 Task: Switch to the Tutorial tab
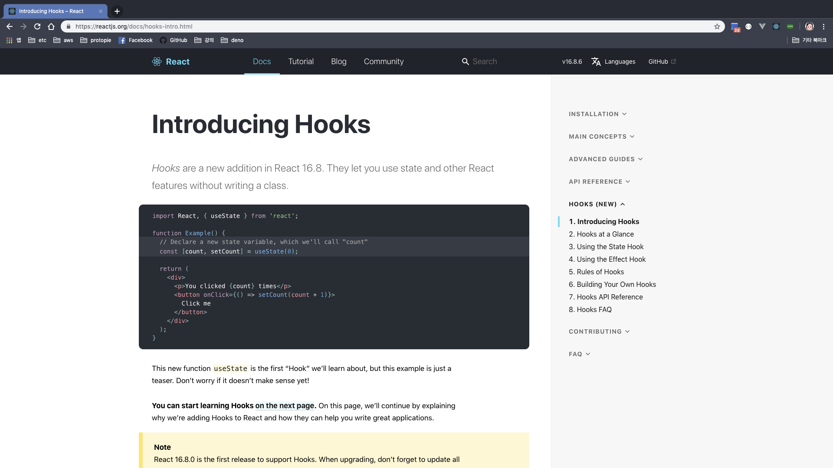tap(301, 62)
